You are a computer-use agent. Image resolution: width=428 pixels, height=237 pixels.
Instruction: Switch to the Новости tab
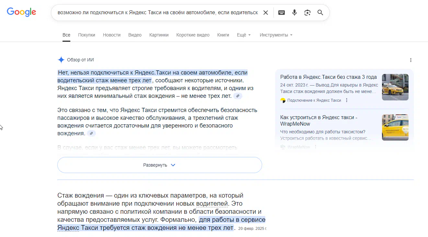coord(112,35)
